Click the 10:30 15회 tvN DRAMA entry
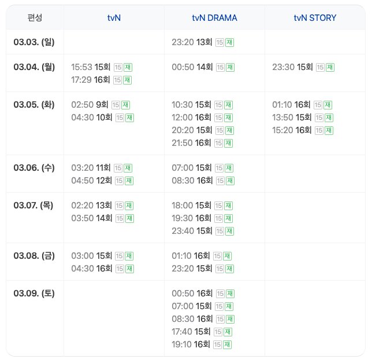The width and height of the screenshot is (372, 363). coord(202,105)
